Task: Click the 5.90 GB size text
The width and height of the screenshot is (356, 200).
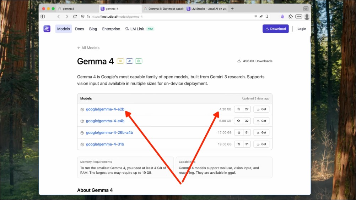Action: pos(225,121)
